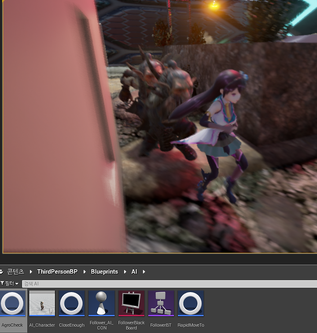Navigate to the Blueprints breadcrumb folder
This screenshot has height=333, width=317.
[104, 272]
